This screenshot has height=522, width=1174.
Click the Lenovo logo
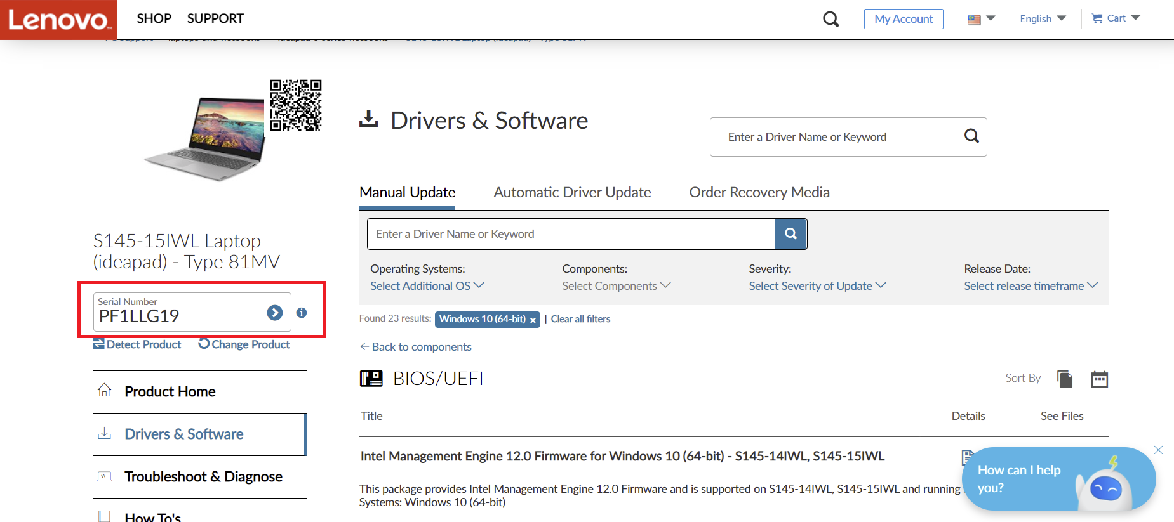(x=58, y=20)
